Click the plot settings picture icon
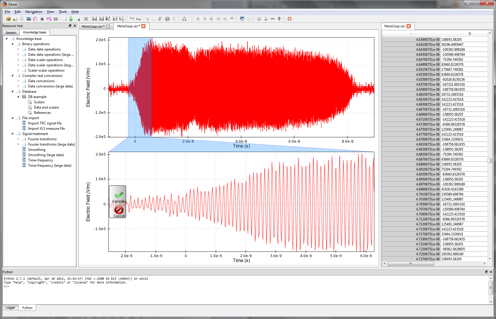 pyautogui.click(x=242, y=19)
